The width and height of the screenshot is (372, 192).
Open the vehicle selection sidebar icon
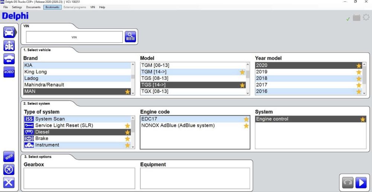9,32
